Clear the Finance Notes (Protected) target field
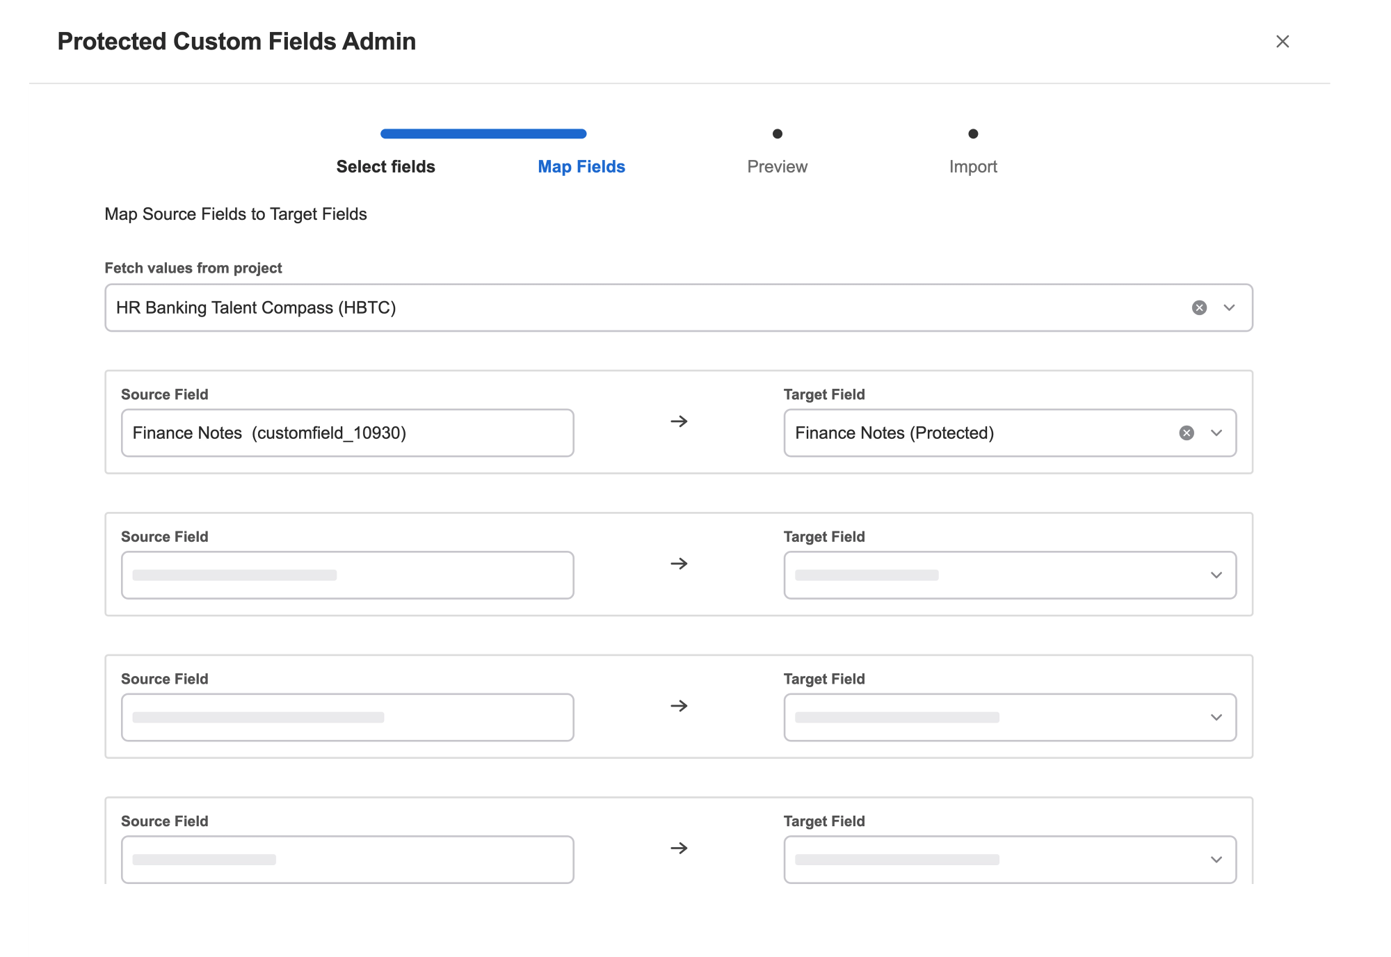 click(1187, 433)
